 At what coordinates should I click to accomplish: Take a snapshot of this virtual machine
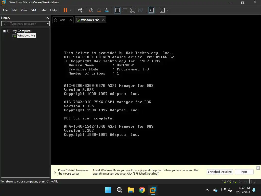(x=91, y=10)
